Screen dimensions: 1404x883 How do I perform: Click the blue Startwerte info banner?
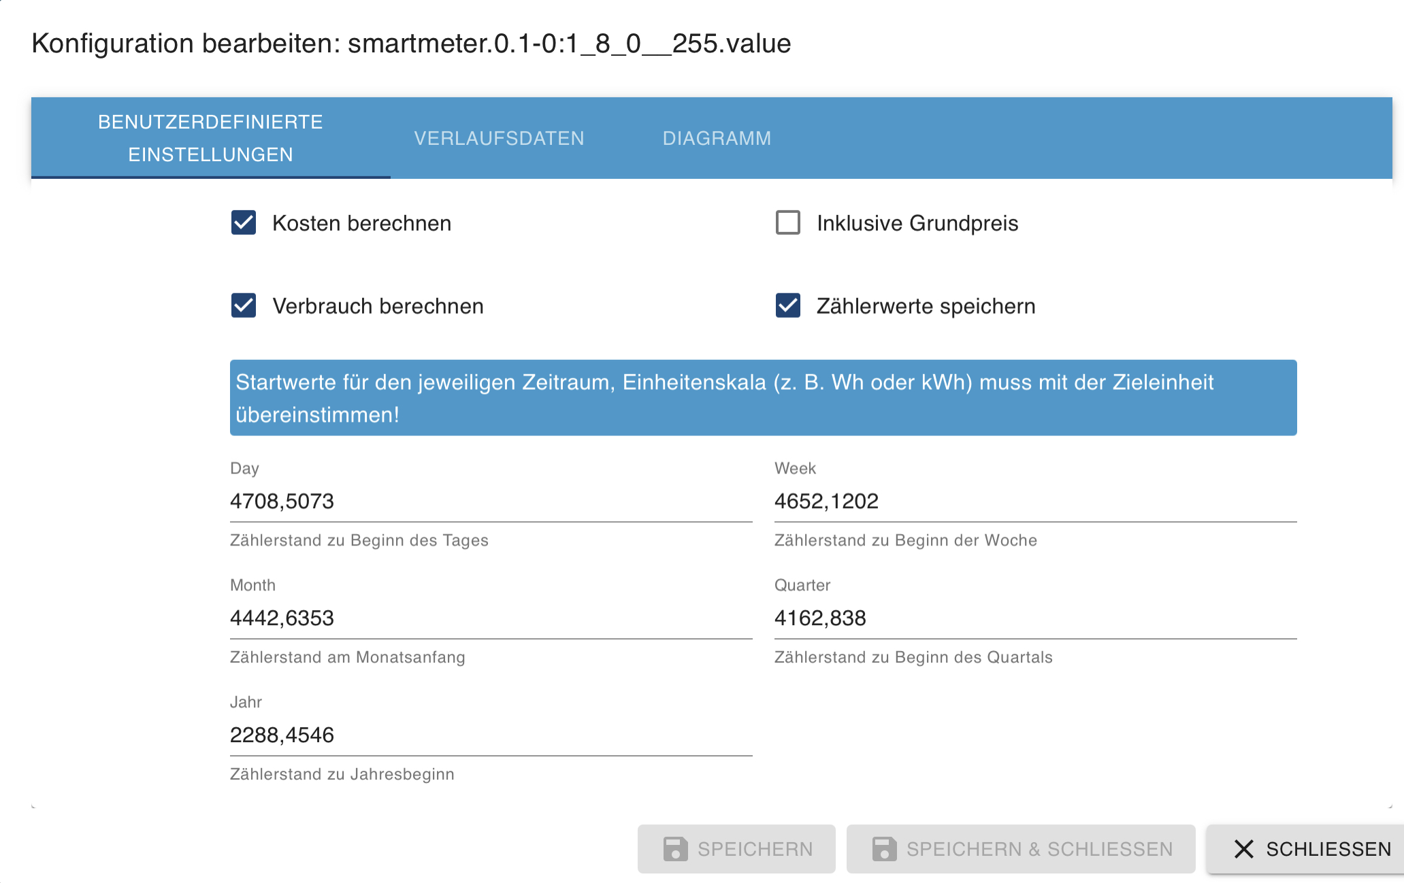pos(762,398)
